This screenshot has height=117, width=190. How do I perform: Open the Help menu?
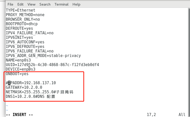76,5
